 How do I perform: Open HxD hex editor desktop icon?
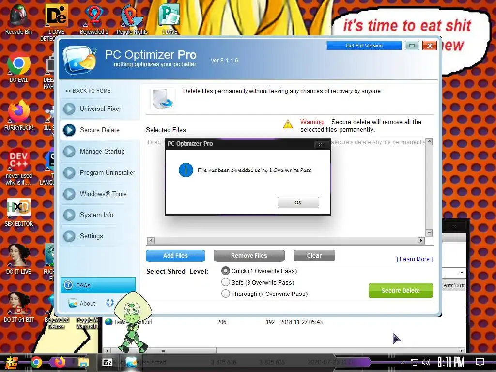coord(19,212)
